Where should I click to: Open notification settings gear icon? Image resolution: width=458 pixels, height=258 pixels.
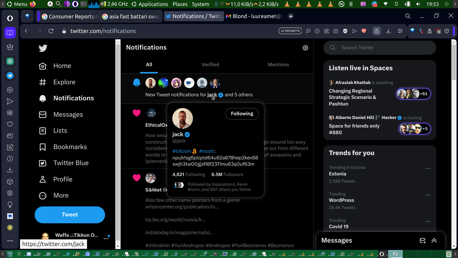point(305,48)
